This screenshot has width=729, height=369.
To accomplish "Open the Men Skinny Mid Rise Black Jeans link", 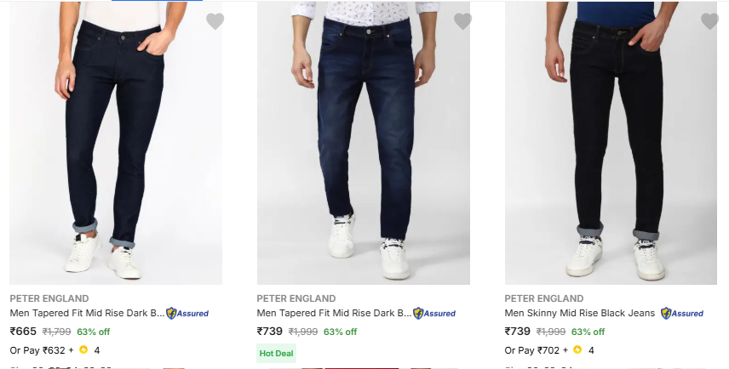I will click(580, 314).
